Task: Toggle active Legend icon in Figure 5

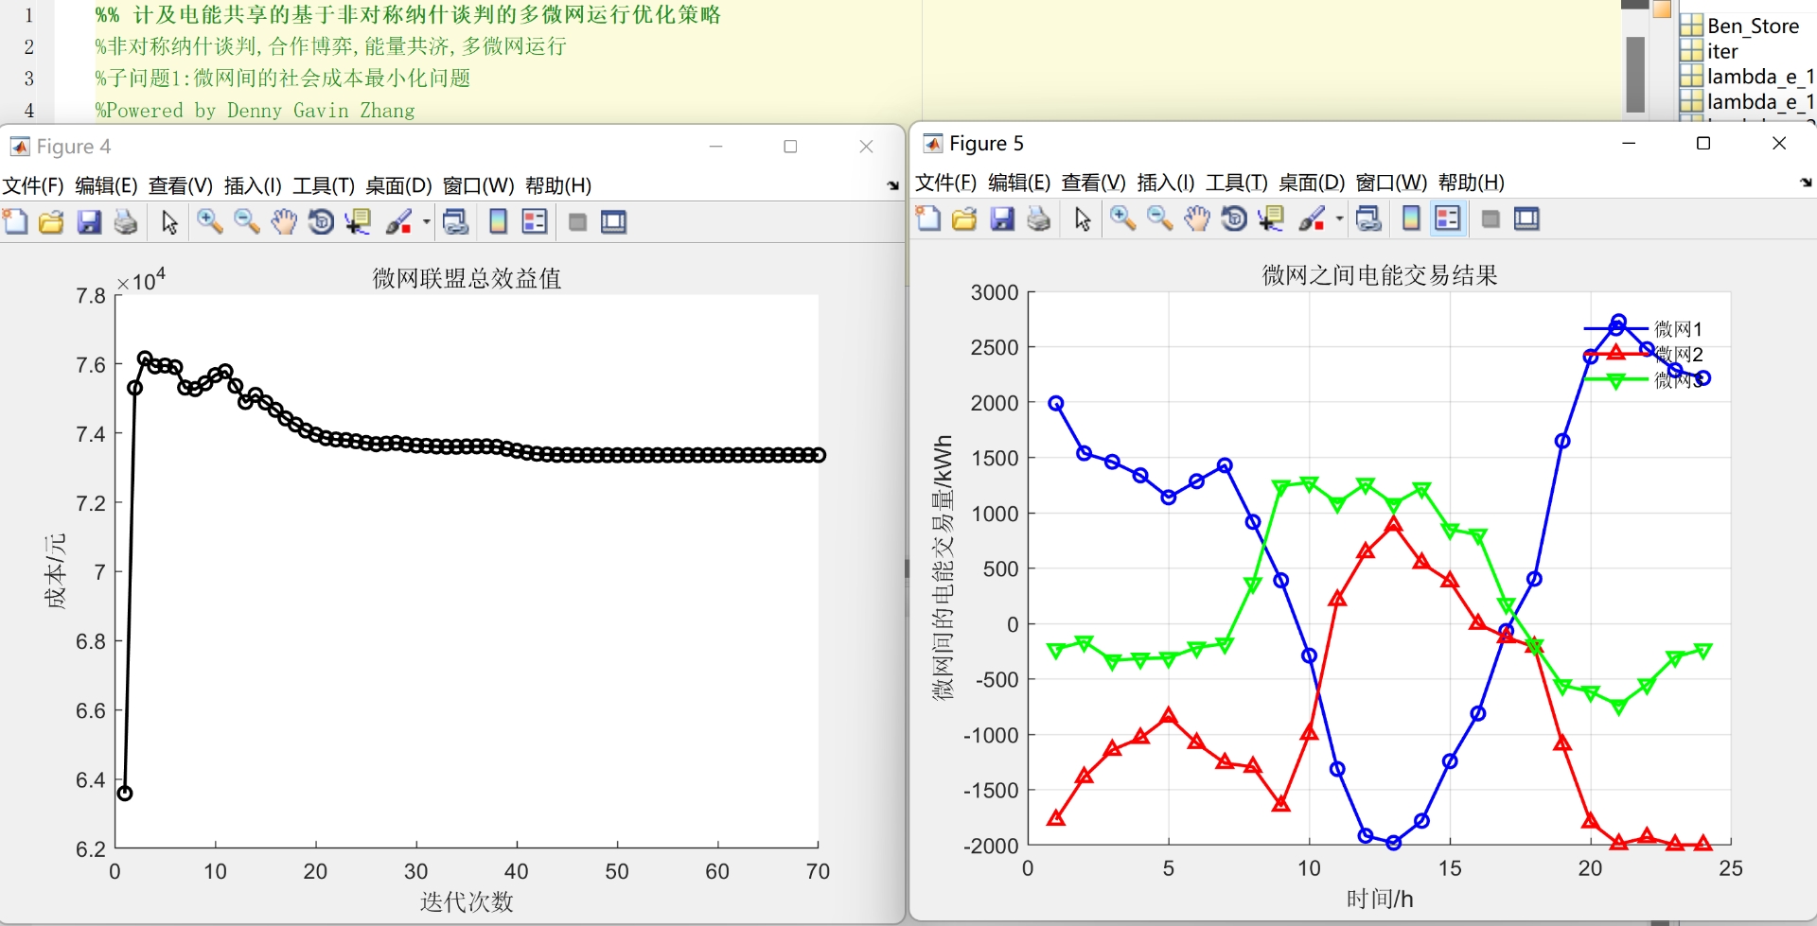Action: point(1448,218)
